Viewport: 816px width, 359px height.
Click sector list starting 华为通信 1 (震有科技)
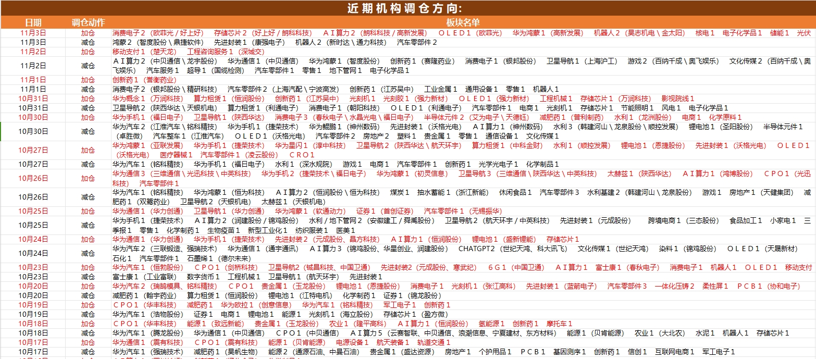tap(281, 342)
